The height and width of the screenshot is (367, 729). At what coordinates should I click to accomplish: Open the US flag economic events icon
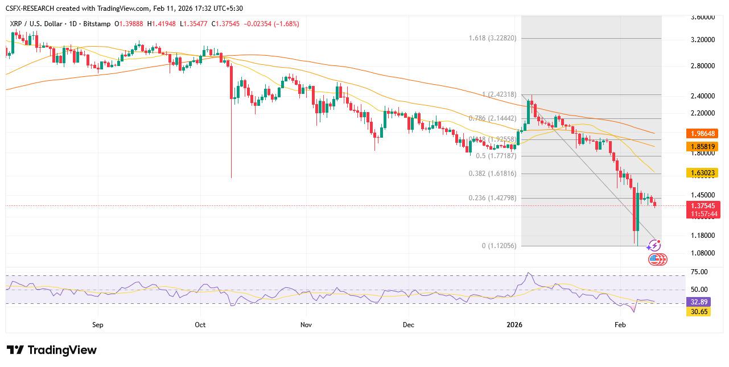coord(657,259)
